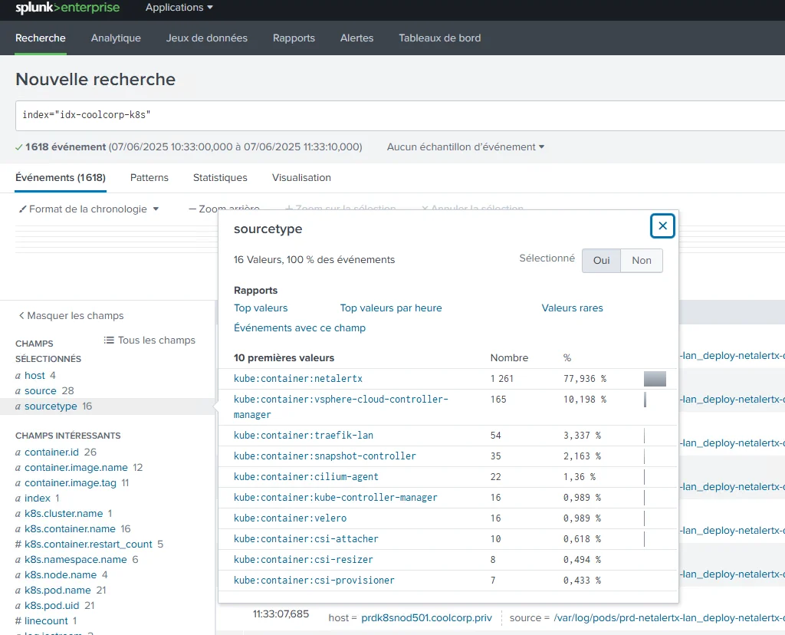Click the chevron next to Masquer les champs
This screenshot has width=785, height=635.
pos(21,315)
